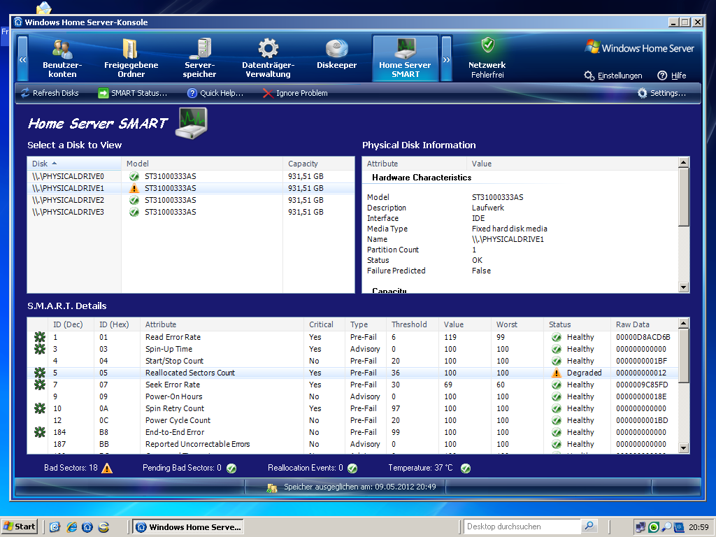This screenshot has height=537, width=716.
Task: Open the Serverspeicher tab
Action: click(x=200, y=59)
